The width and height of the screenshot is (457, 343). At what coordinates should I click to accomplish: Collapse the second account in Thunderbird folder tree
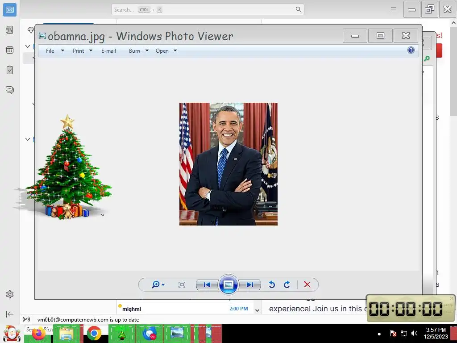click(28, 139)
